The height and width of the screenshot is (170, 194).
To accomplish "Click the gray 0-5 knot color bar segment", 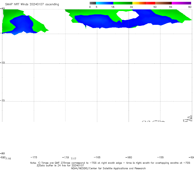I will click(x=93, y=3).
